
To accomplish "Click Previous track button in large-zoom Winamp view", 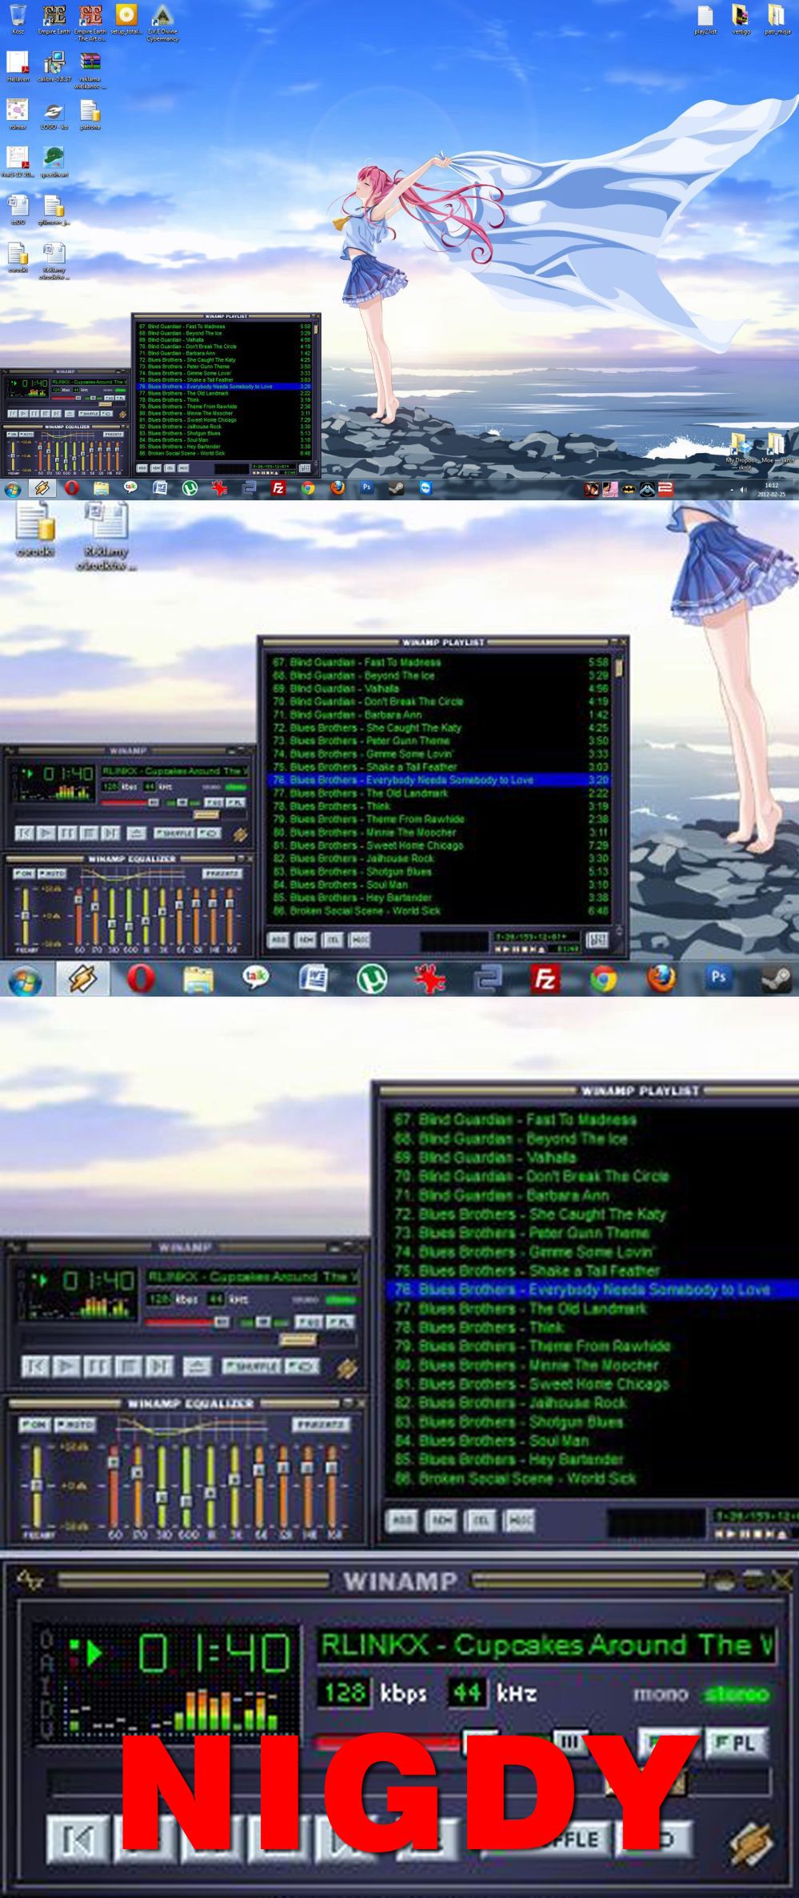I will [34, 1365].
